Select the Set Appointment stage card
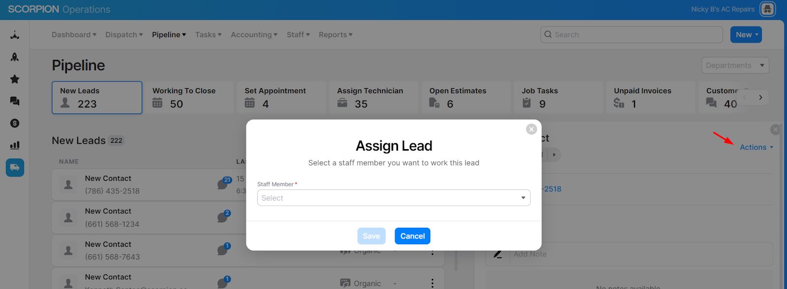 pos(281,98)
